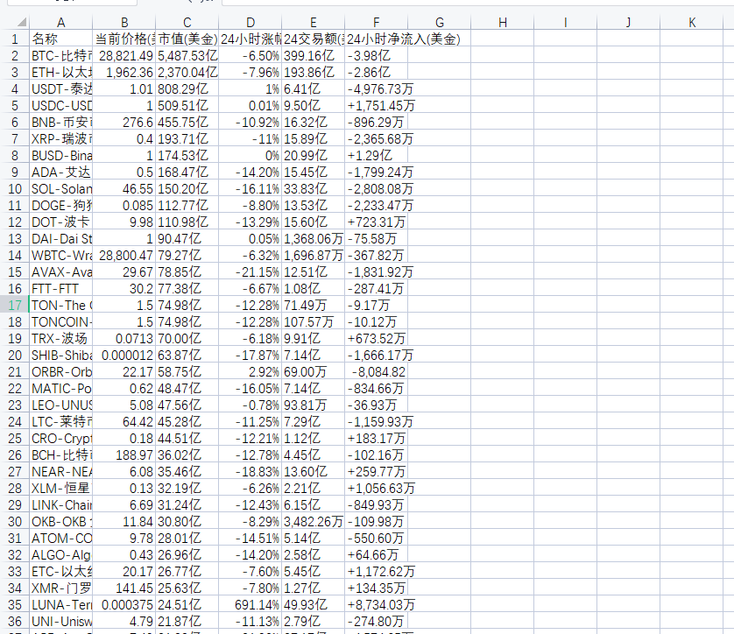734x634 pixels.
Task: Click XRP market cap 193.71亿
Action: pos(187,139)
